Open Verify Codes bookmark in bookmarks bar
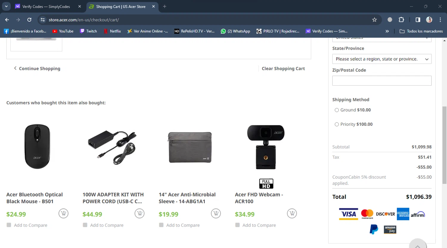Image resolution: width=447 pixels, height=248 pixels. click(327, 31)
